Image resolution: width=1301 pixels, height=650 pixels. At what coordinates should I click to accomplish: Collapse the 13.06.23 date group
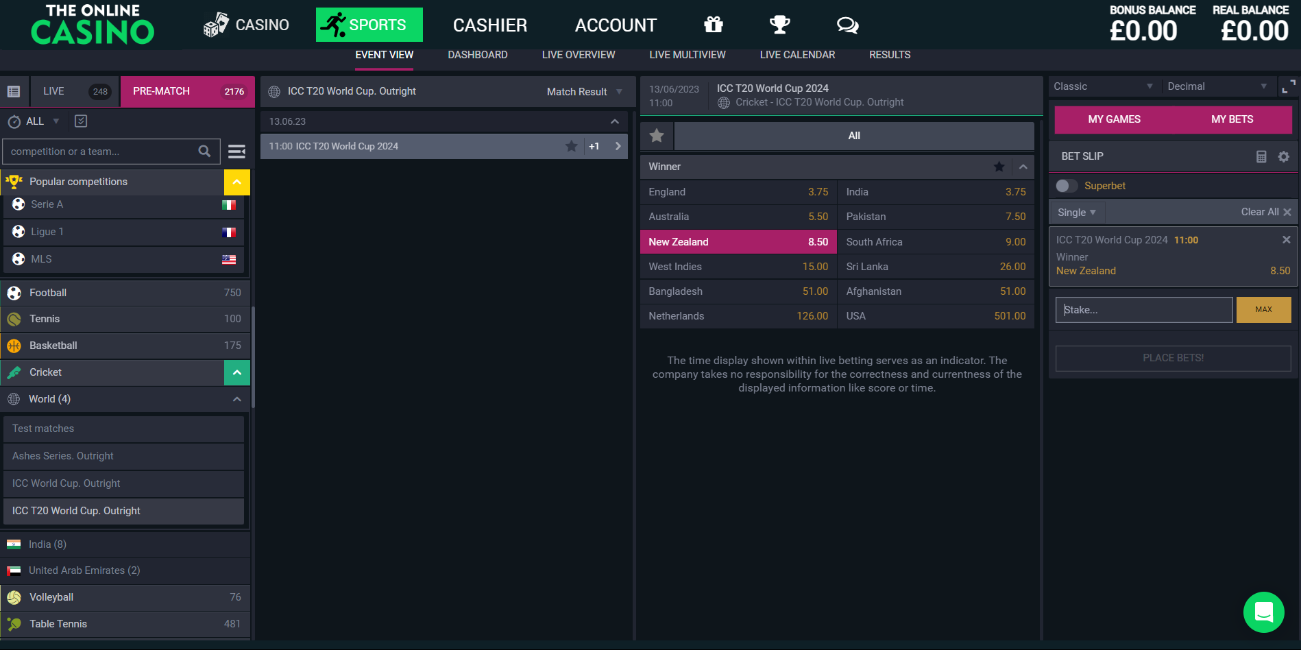pos(614,121)
